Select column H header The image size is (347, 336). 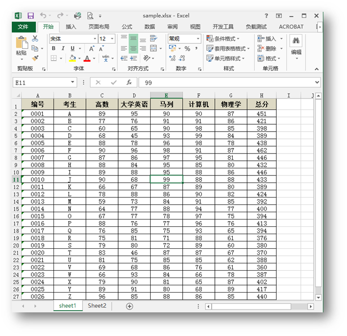pyautogui.click(x=262, y=96)
